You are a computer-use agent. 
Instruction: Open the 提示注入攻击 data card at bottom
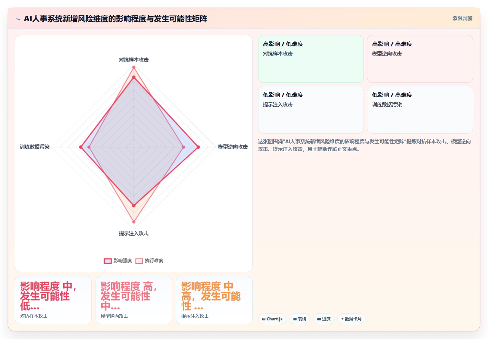(214, 300)
